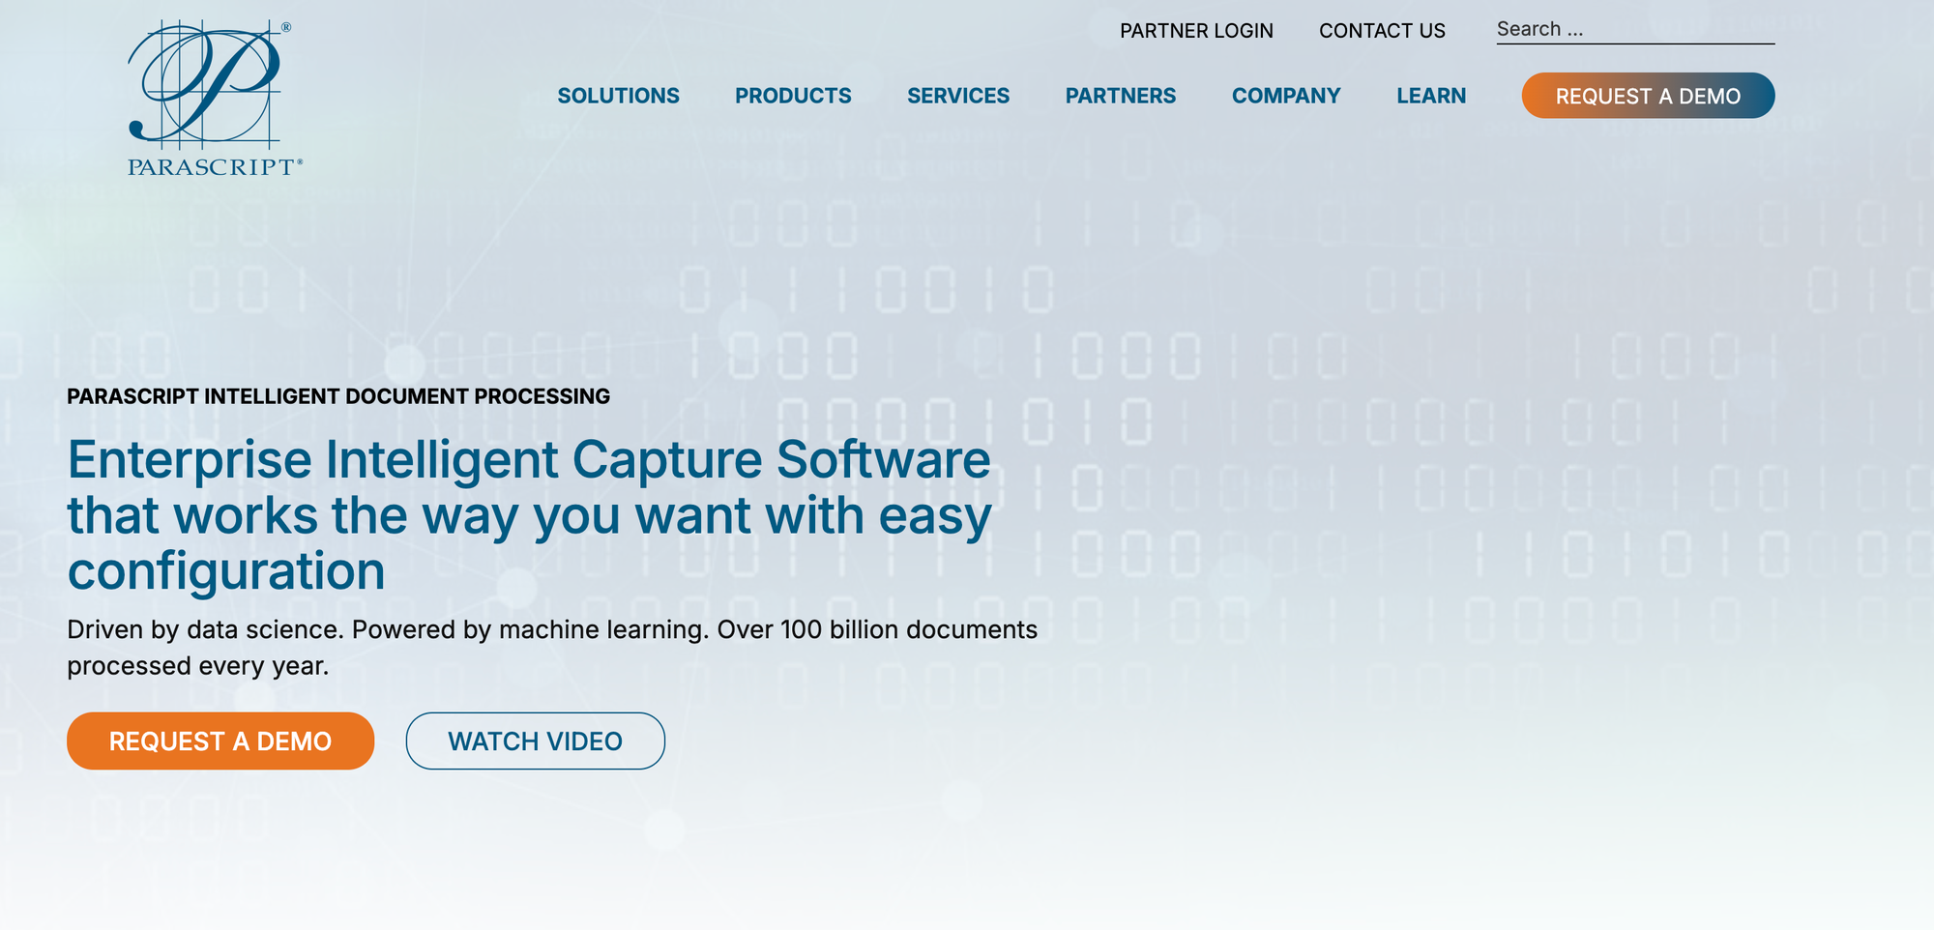Screen dimensions: 1934x930
Task: Focus the Search input field
Action: click(x=1635, y=30)
